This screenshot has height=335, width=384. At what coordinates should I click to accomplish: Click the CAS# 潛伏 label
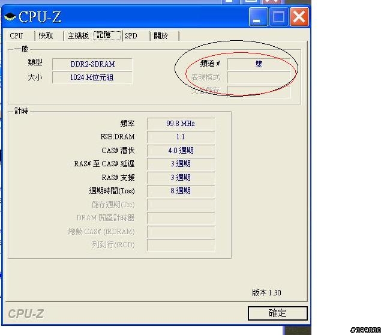(x=118, y=150)
